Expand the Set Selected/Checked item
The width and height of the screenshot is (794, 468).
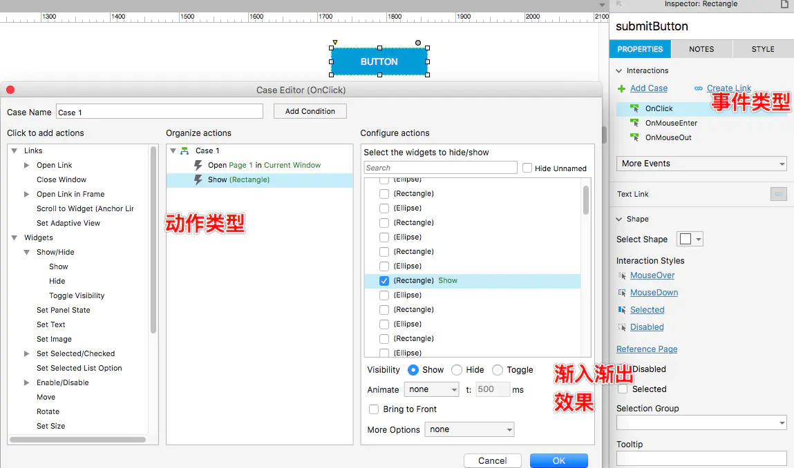point(27,353)
